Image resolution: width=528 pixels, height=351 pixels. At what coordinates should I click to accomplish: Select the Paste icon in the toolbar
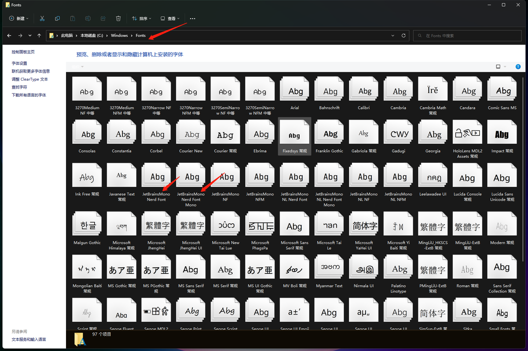click(73, 18)
